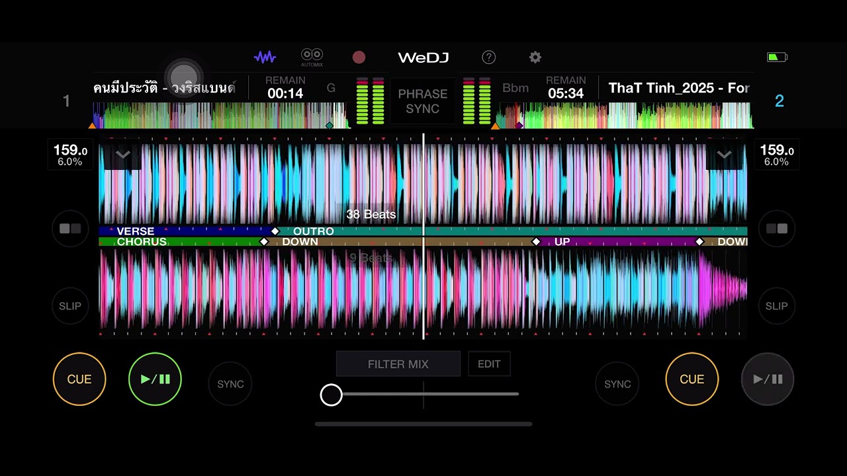The height and width of the screenshot is (476, 847).
Task: Click deck 1 scrolling waveform
Action: (423, 184)
